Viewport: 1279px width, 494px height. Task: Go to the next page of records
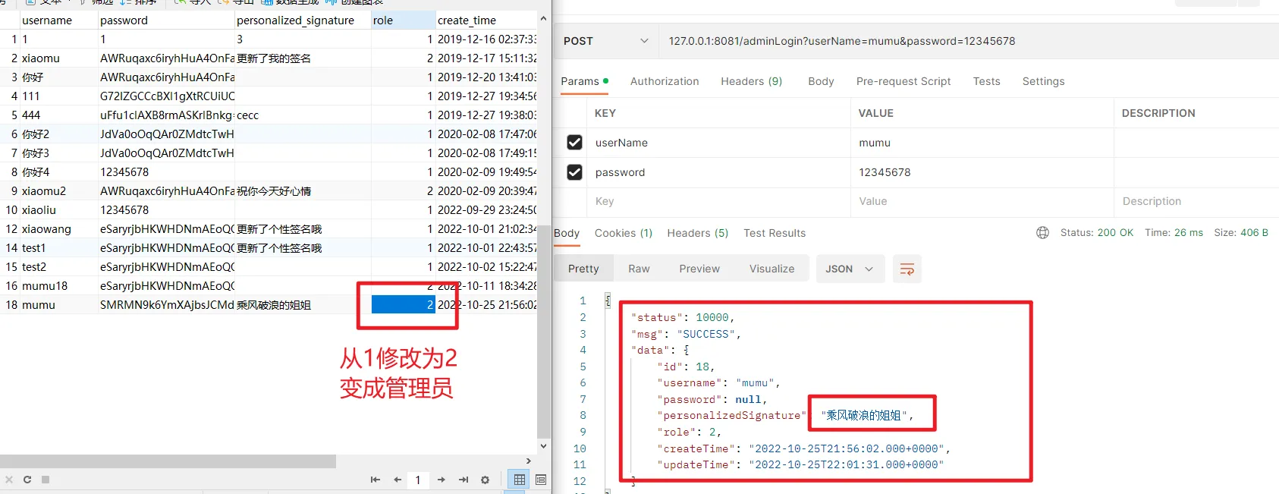(x=441, y=480)
